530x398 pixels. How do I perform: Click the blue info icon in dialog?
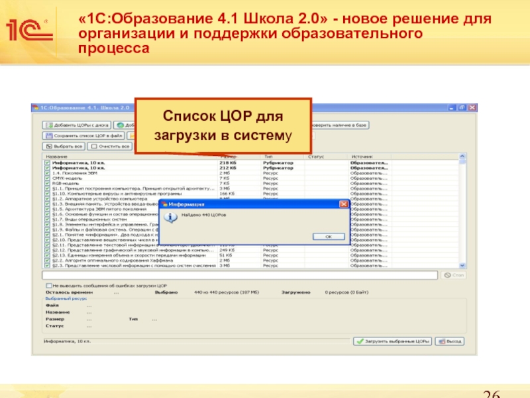tap(170, 218)
